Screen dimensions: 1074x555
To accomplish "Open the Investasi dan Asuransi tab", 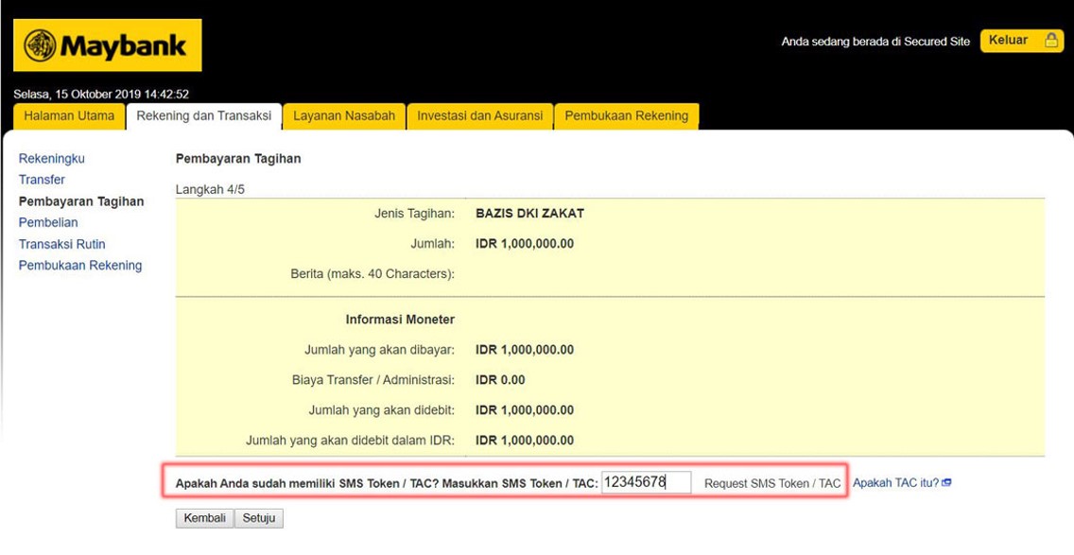I will (x=480, y=115).
